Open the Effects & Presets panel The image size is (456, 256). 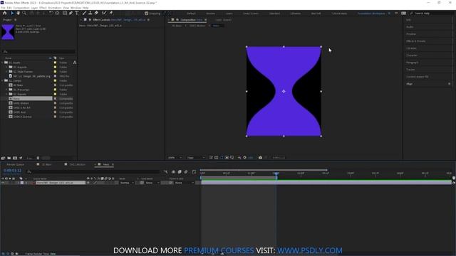tap(416, 41)
